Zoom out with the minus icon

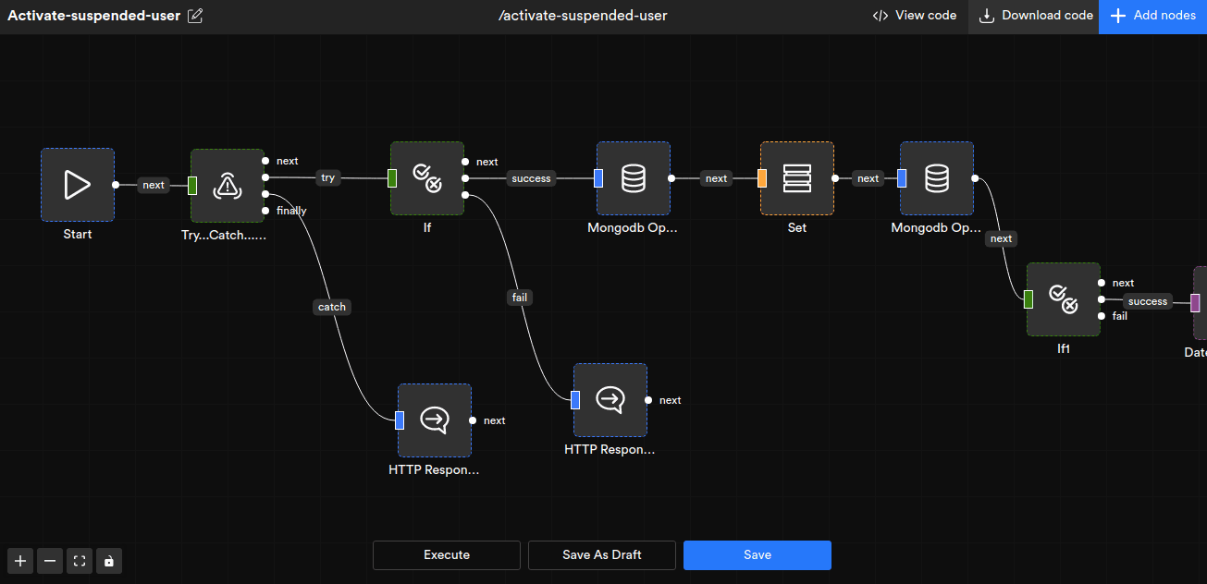50,561
